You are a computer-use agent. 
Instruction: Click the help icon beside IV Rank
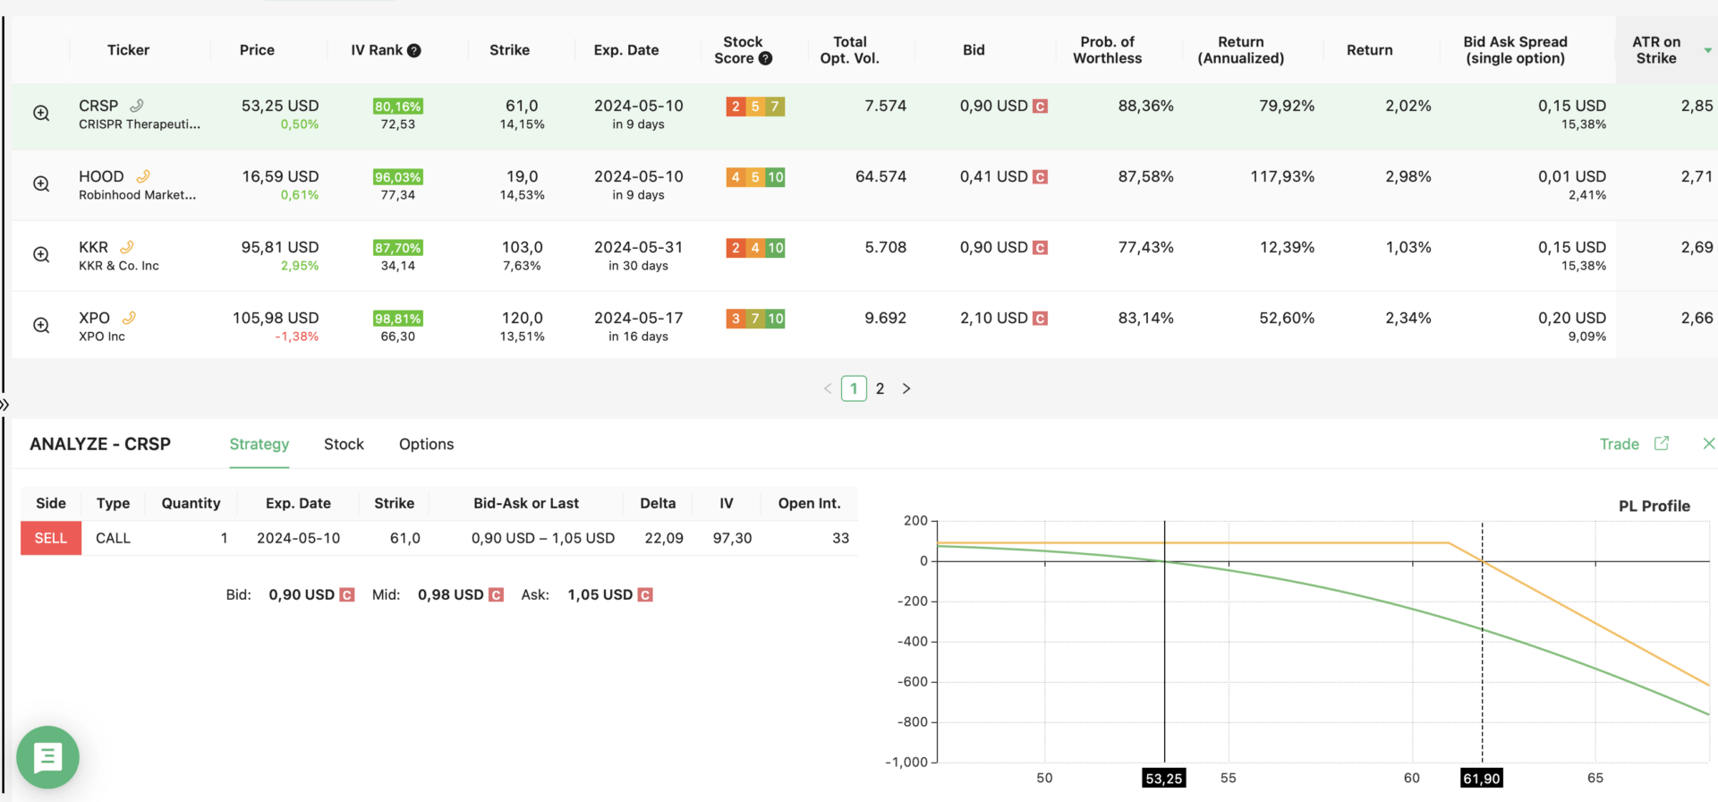tap(414, 51)
